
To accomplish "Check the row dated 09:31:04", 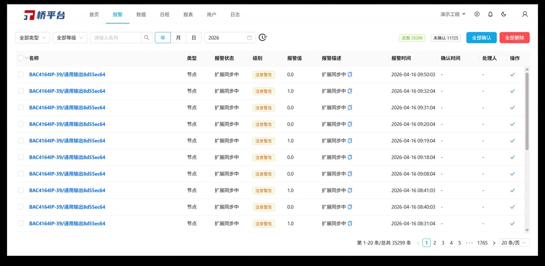I will (21, 108).
